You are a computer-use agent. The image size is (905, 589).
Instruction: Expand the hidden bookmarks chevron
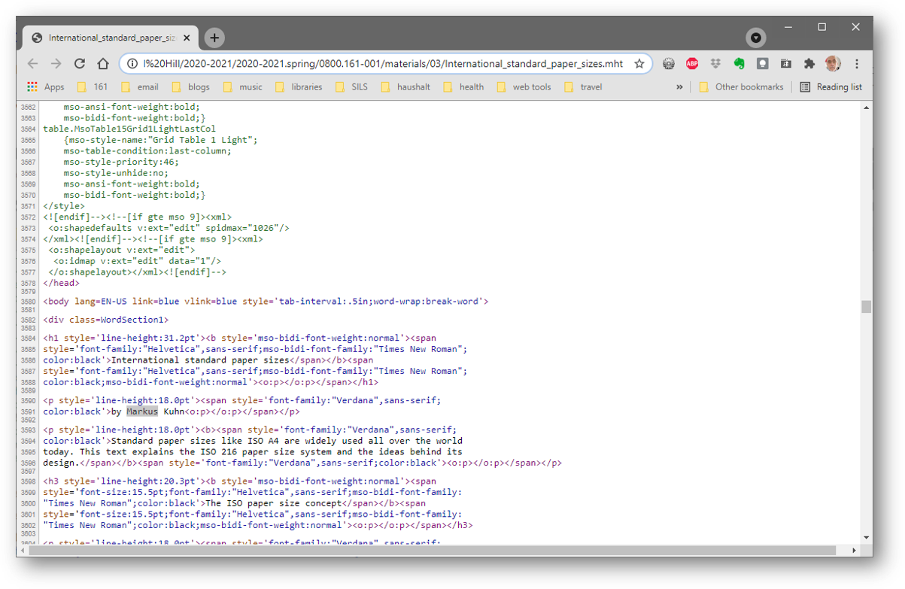pos(679,87)
